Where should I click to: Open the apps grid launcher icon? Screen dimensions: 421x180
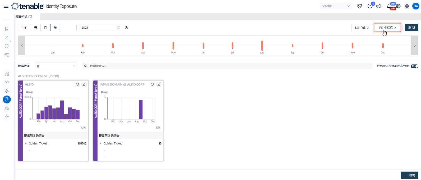coord(407,6)
